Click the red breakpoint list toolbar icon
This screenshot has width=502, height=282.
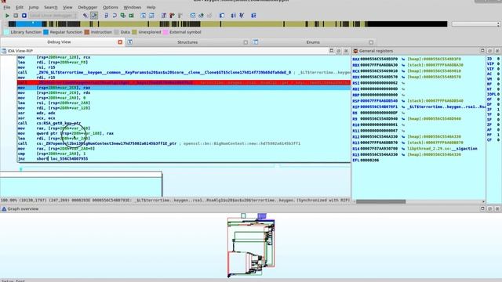[x=172, y=16]
